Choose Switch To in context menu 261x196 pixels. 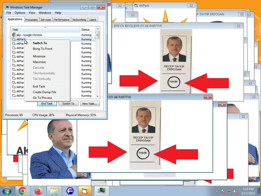[x=40, y=43]
